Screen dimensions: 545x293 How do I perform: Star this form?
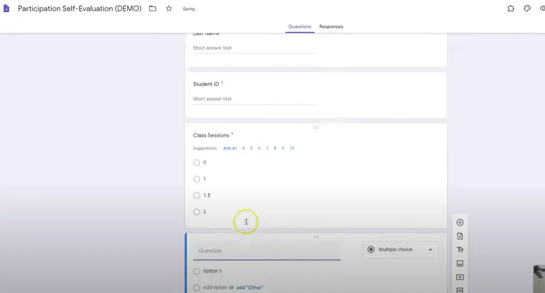coord(169,9)
